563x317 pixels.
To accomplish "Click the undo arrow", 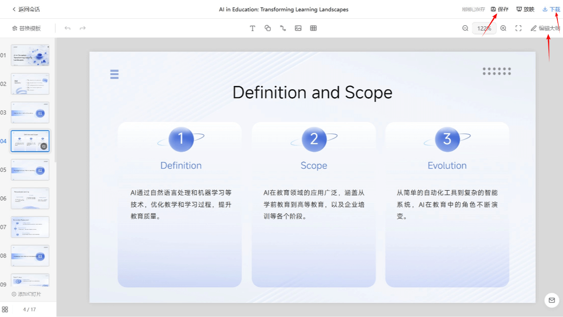I will coord(68,28).
